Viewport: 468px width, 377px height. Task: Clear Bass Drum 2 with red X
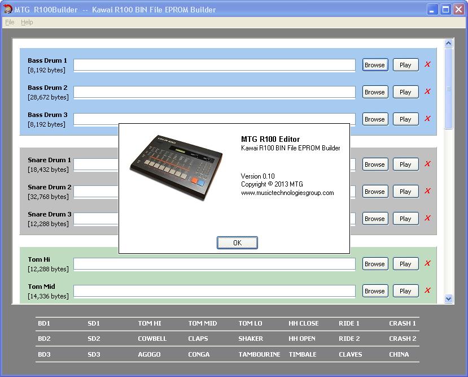click(x=427, y=92)
